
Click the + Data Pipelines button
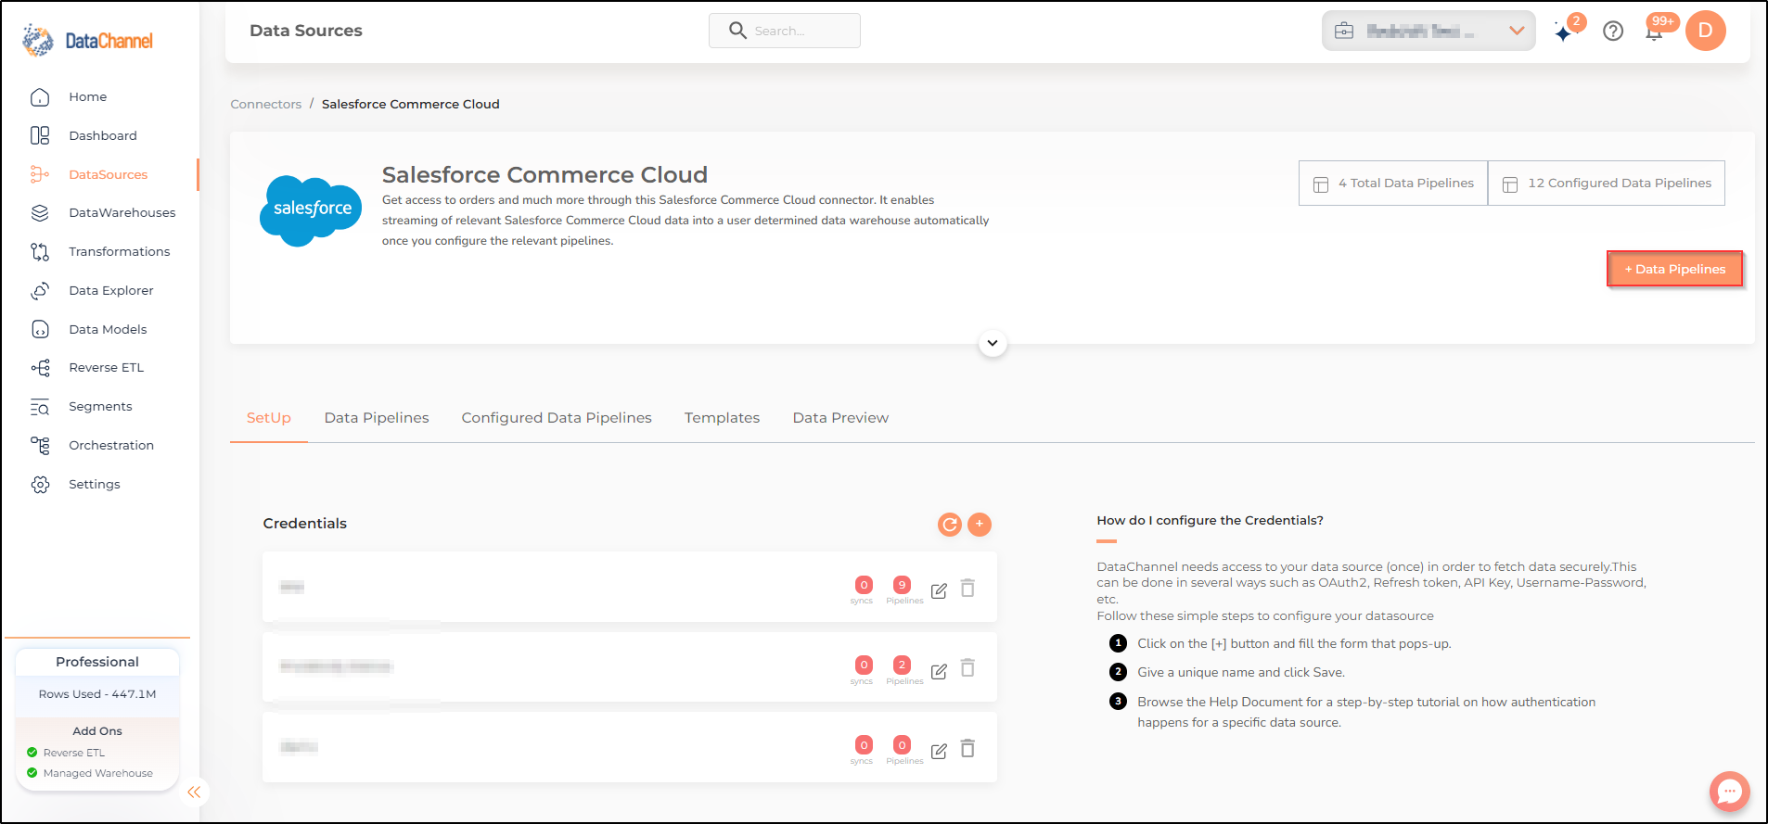tap(1674, 269)
